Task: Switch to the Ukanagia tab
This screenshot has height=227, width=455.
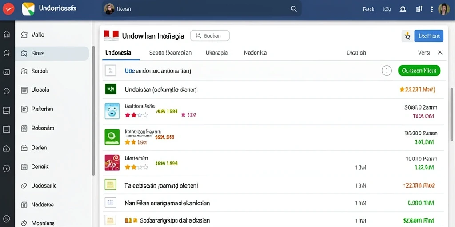Action: coord(216,53)
